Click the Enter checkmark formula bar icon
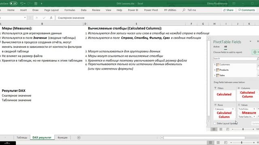Viewport: 259px width, 145px height. 44,18
